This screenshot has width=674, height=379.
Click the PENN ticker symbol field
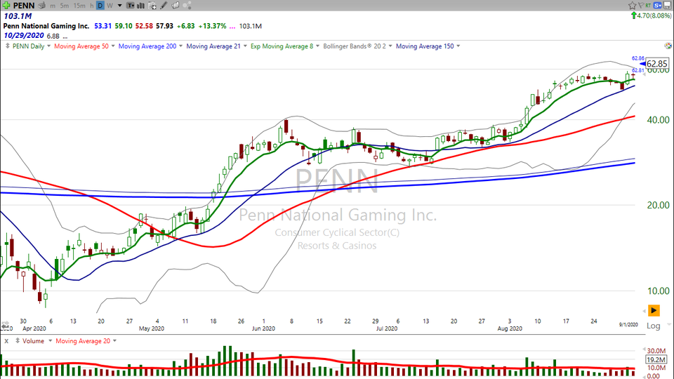pos(24,6)
